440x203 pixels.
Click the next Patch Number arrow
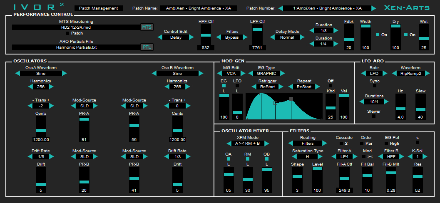click(x=373, y=8)
